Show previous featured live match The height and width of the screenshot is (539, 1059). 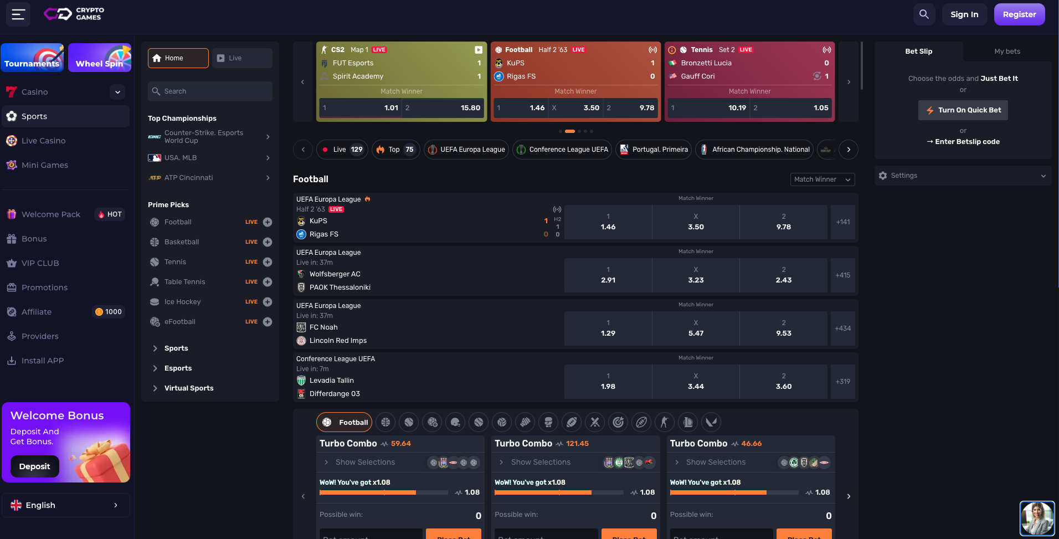(302, 82)
